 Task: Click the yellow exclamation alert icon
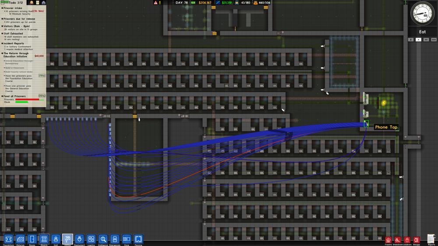click(160, 3)
